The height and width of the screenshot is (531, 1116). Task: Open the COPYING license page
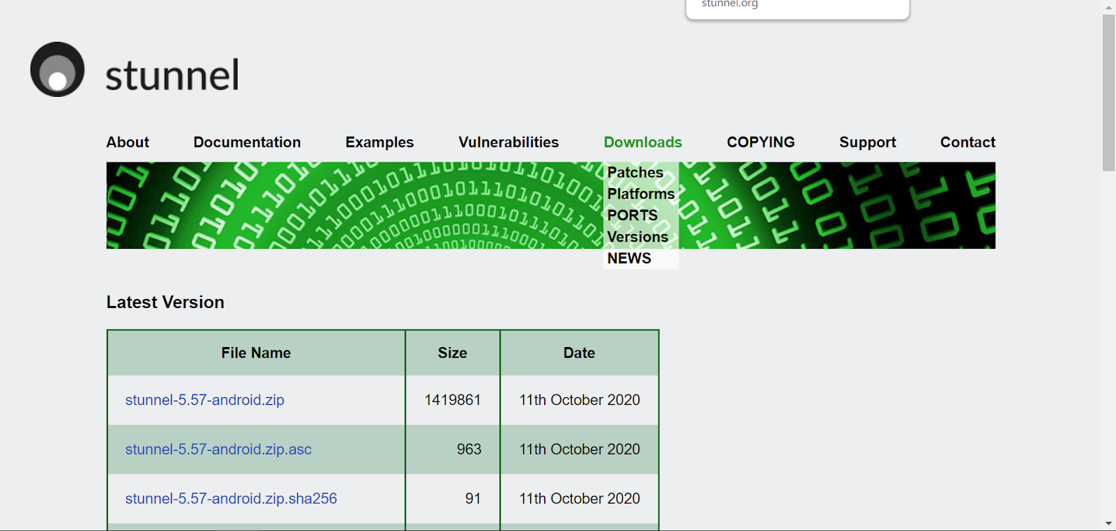click(x=760, y=142)
